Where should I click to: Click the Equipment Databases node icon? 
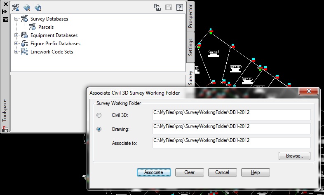[24, 35]
